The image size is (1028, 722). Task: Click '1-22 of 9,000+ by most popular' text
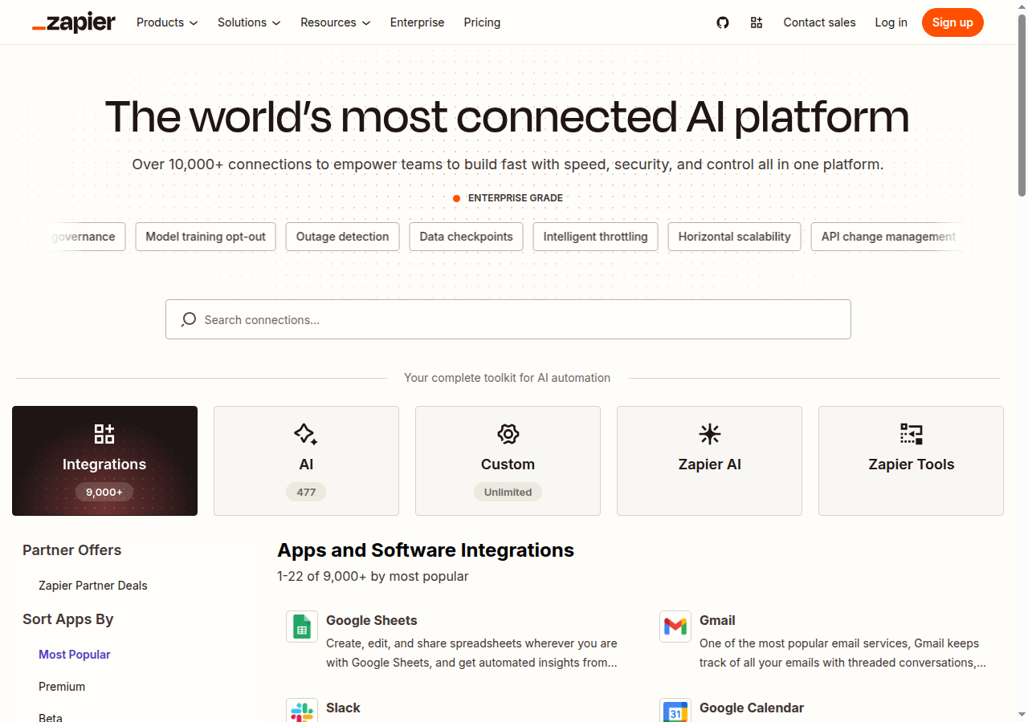373,576
